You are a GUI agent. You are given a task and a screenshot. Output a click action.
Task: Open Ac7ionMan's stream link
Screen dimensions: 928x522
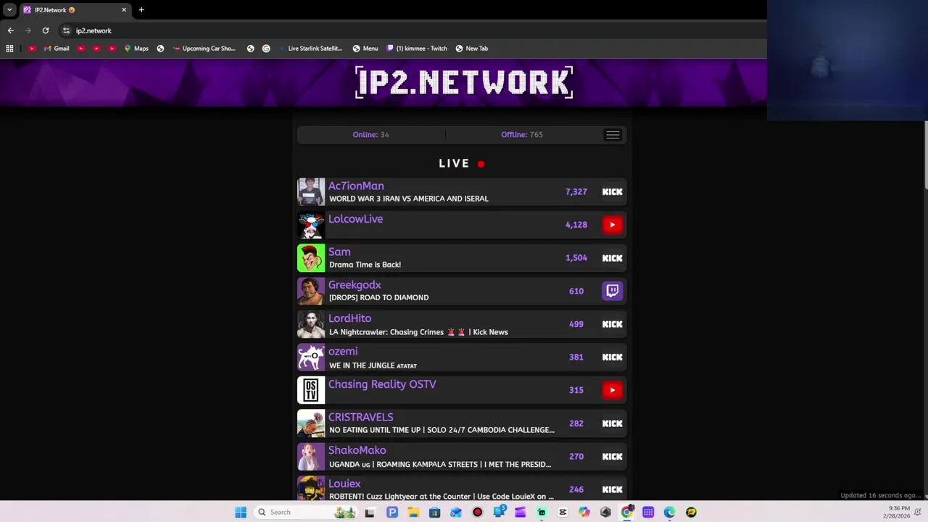pyautogui.click(x=356, y=186)
